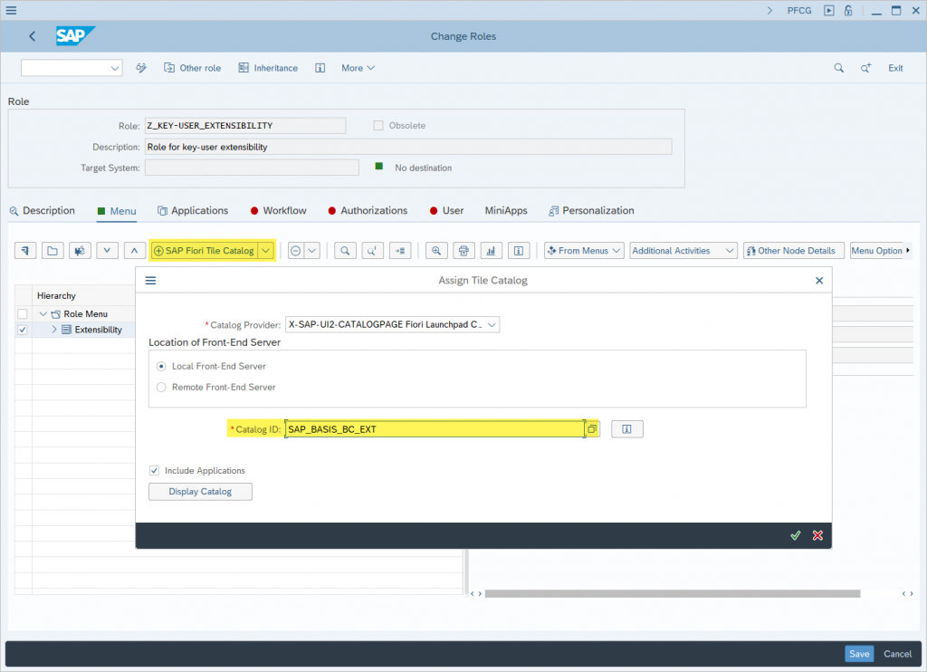
Task: Switch to the Authorizations tab
Action: 368,211
